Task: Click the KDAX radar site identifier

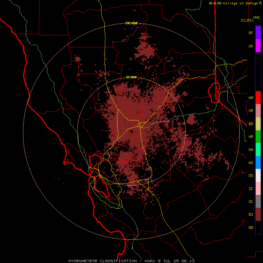Action: click(x=150, y=261)
